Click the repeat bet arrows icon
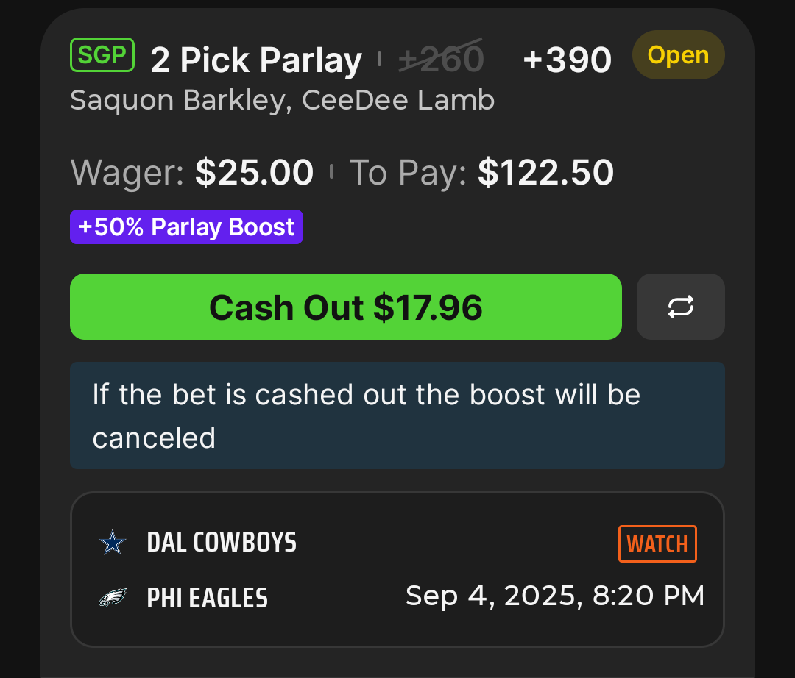Screen dimensions: 795x678 pos(680,307)
